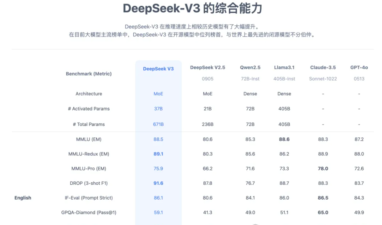Click the Qwen2.5 Dense architecture cell

point(250,94)
